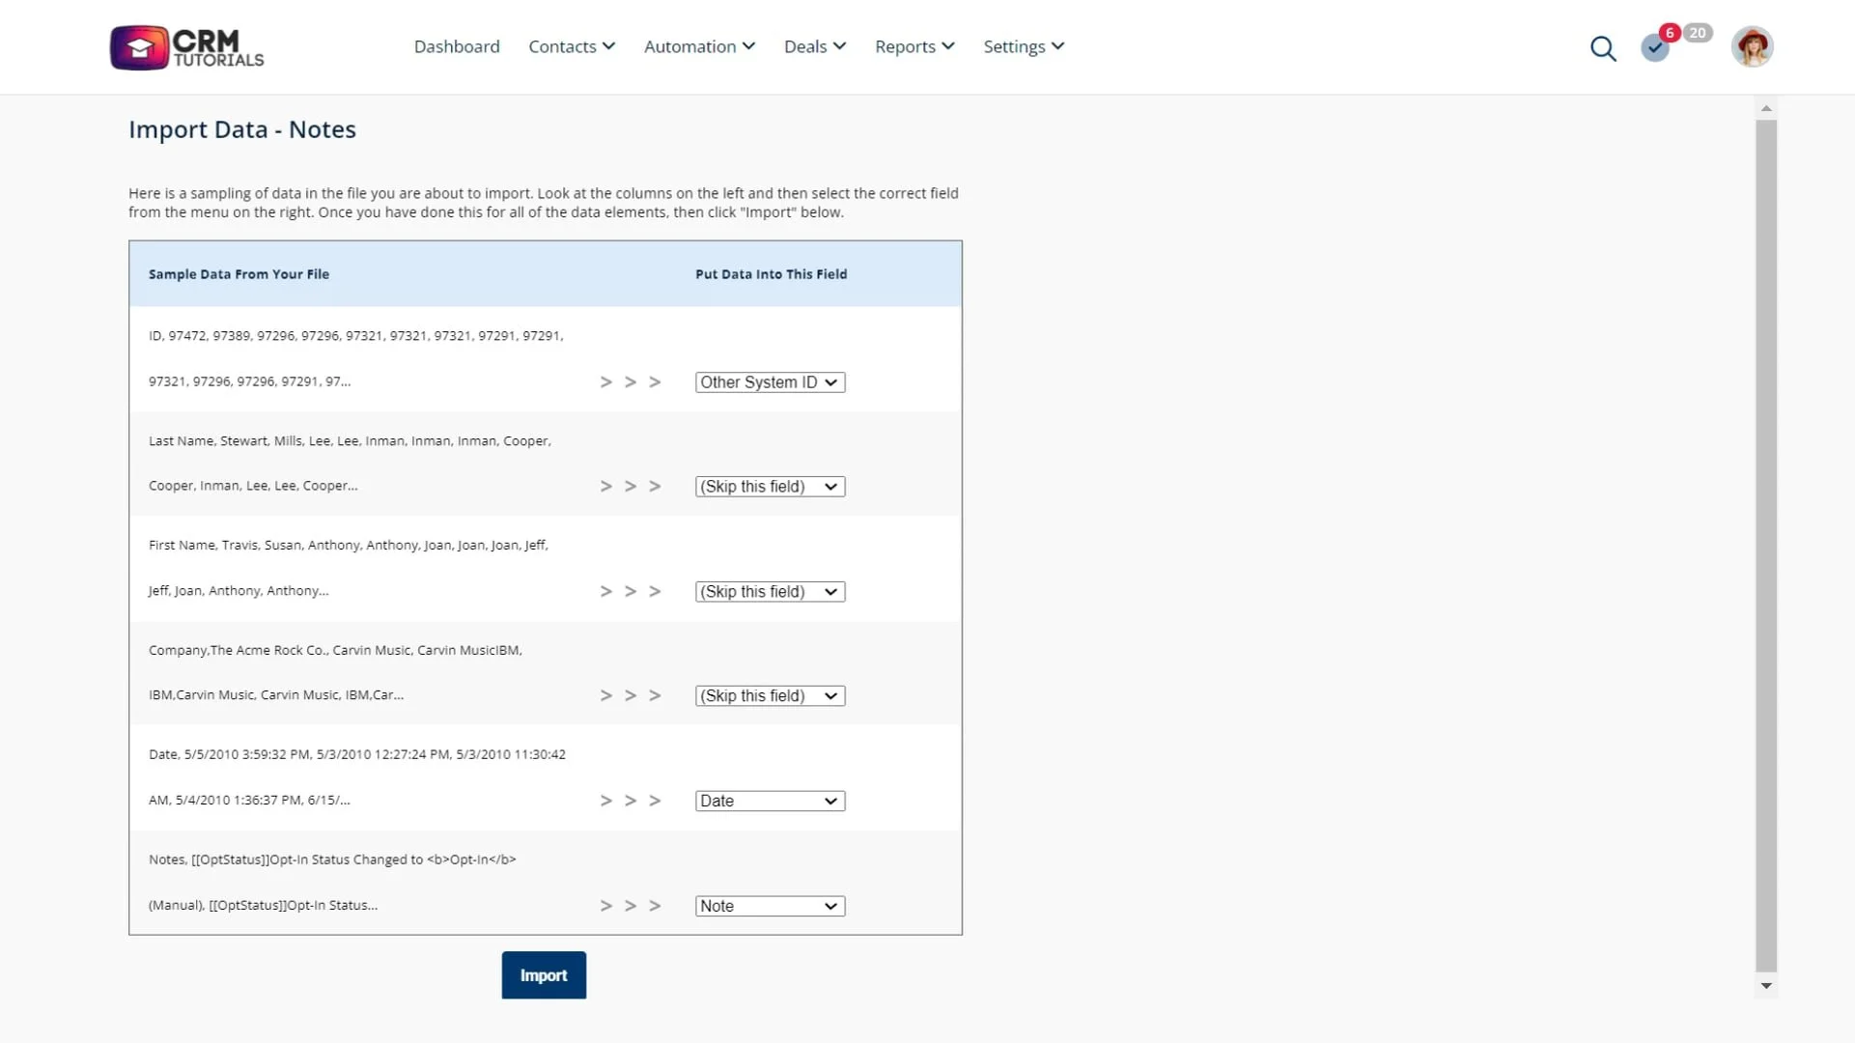1855x1043 pixels.
Task: Expand the Reports menu
Action: (x=914, y=46)
